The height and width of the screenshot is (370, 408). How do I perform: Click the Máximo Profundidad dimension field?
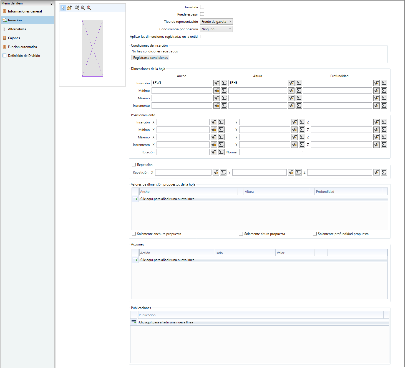pos(338,98)
